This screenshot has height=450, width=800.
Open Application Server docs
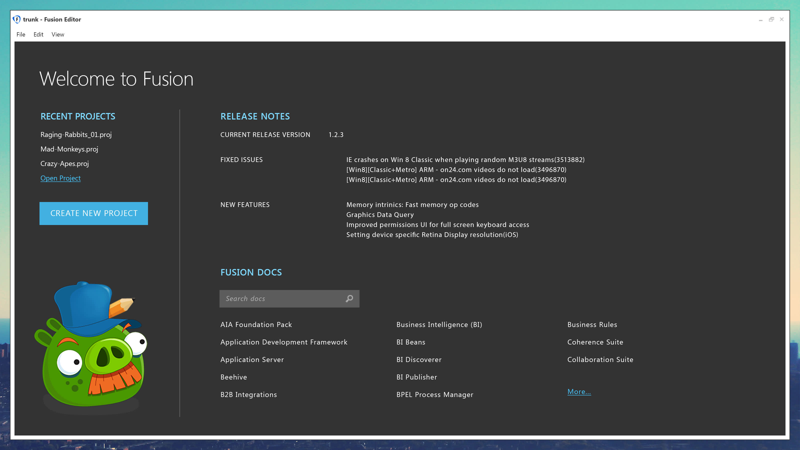click(x=252, y=360)
